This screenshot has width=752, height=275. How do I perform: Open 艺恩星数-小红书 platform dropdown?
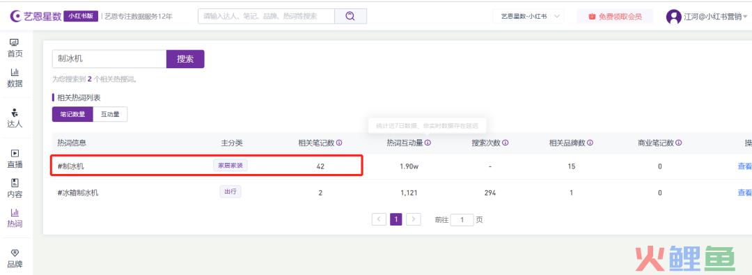pos(528,16)
